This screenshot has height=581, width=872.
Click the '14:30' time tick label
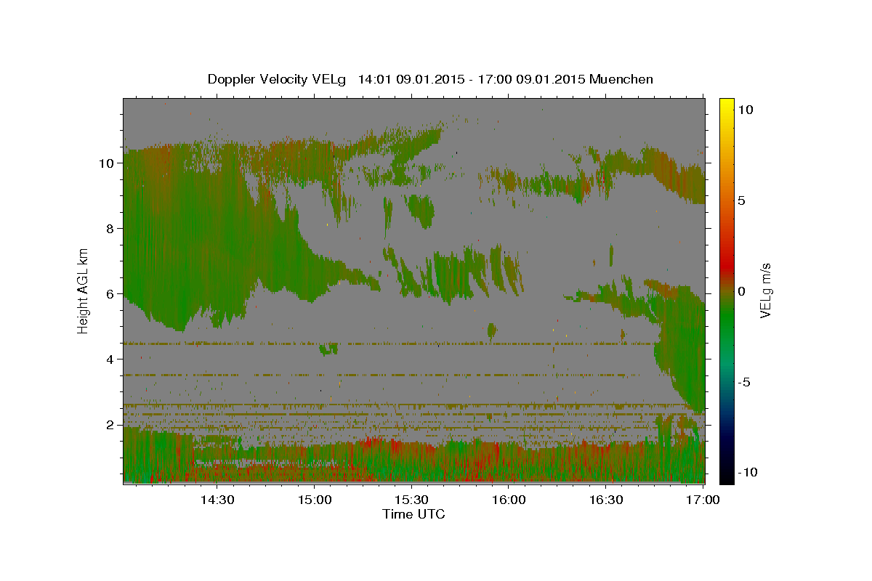pos(217,500)
